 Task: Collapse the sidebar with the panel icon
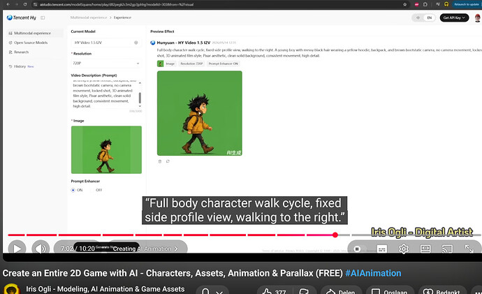pos(43,17)
